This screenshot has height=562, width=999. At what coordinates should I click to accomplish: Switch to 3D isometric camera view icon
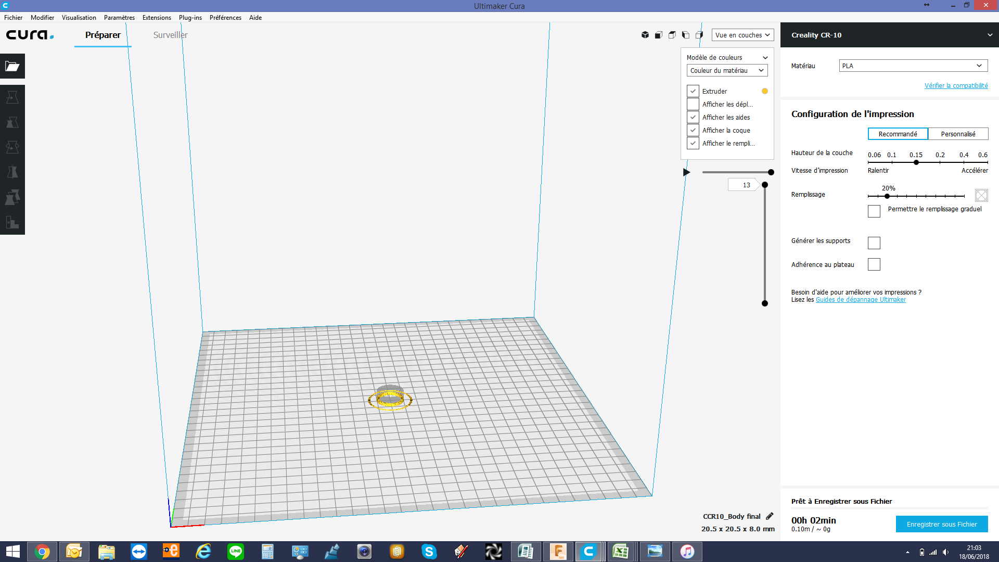tap(645, 35)
